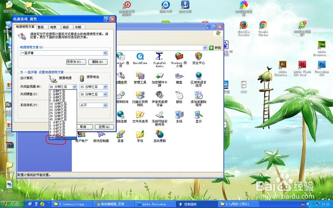Click the 另存为(S)... button

coord(76,62)
